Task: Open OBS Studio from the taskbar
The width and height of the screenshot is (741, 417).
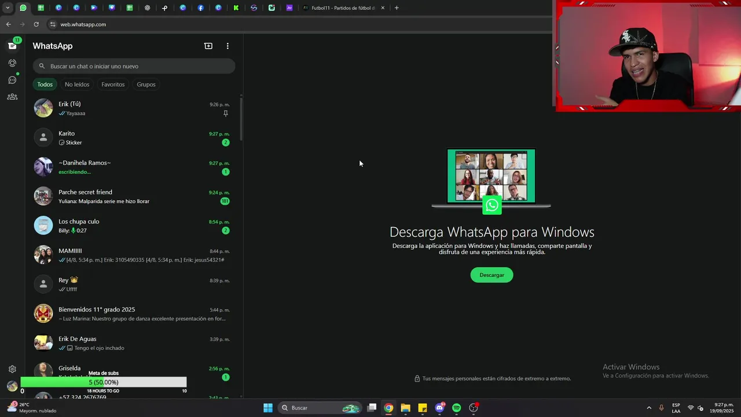Action: (x=474, y=408)
